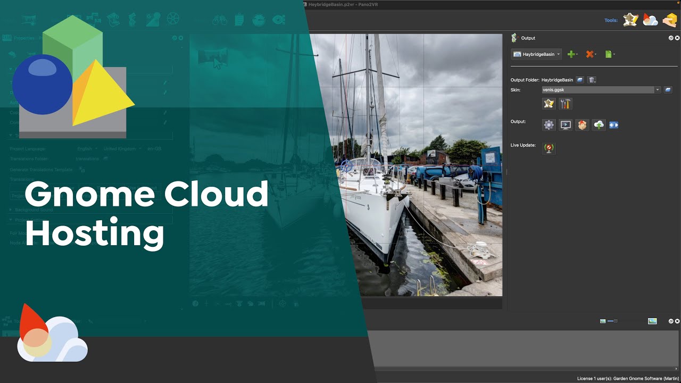This screenshot has width=681, height=383.
Task: Click the small thumbnail icon near slider
Action: 603,321
